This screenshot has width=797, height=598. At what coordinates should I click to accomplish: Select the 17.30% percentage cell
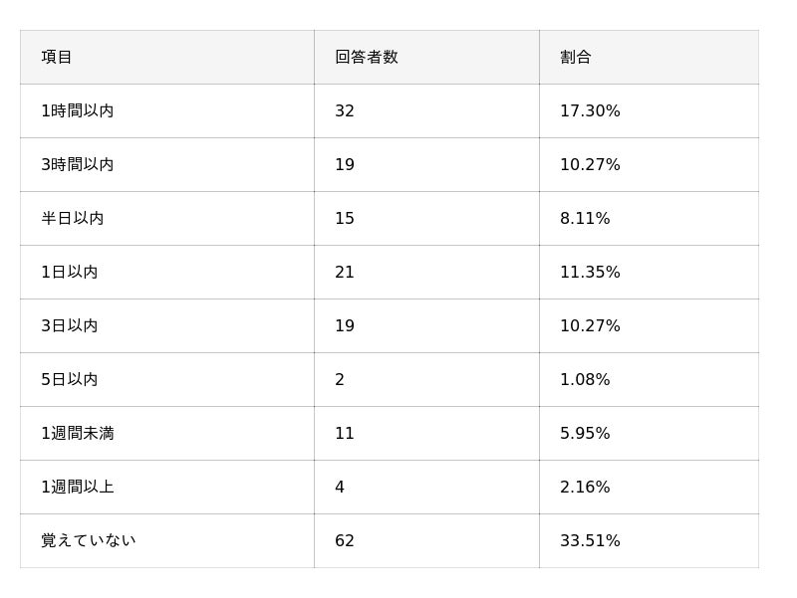[590, 111]
